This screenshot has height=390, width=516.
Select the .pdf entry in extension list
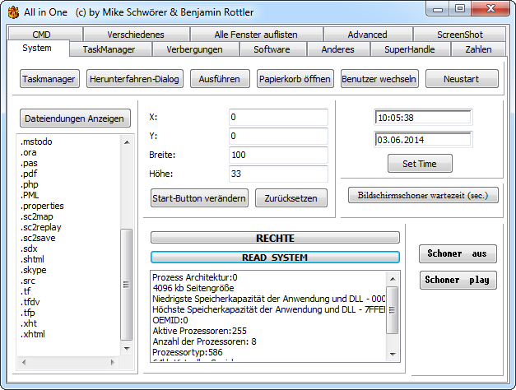(30, 174)
